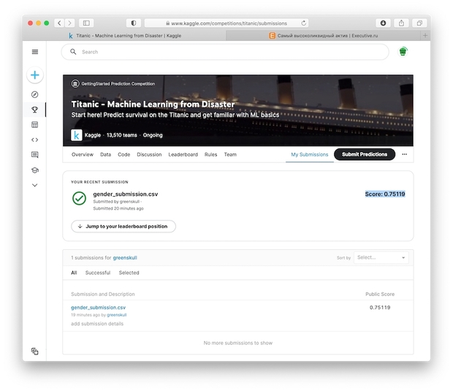This screenshot has width=453, height=391.
Task: Open the Data tab
Action: [x=105, y=155]
